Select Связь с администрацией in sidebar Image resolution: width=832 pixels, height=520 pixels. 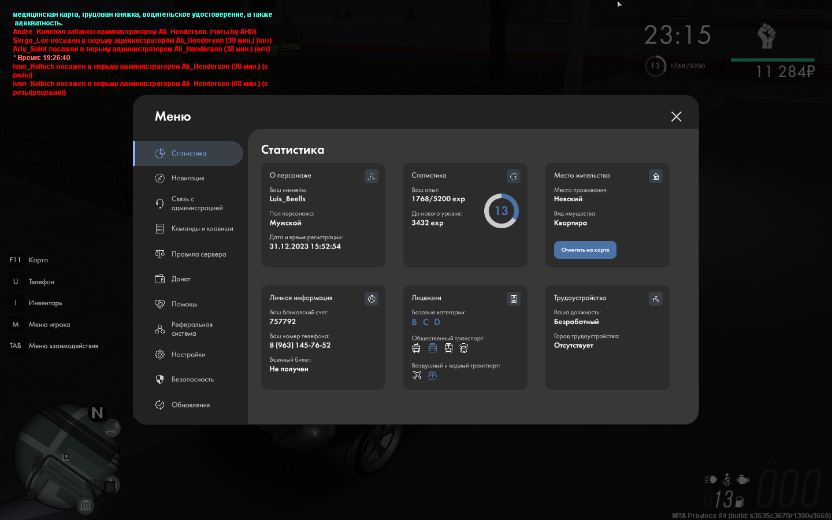(196, 203)
